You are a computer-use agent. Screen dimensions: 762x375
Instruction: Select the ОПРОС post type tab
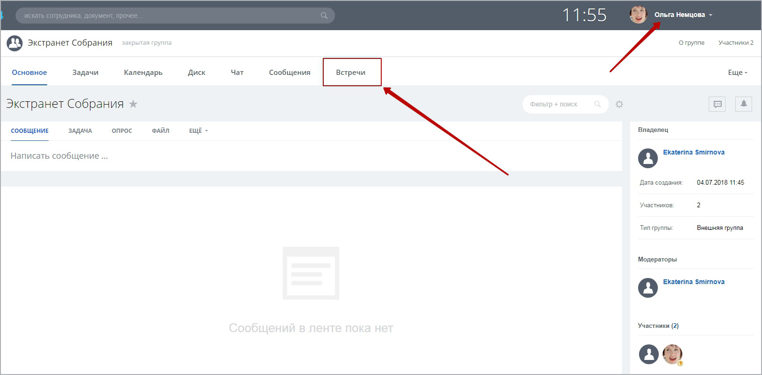click(x=122, y=131)
